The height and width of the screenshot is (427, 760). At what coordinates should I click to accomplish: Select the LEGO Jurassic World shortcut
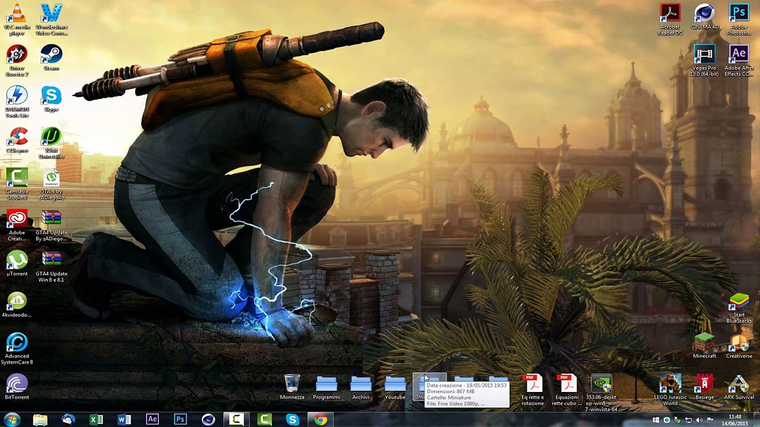tap(670, 384)
